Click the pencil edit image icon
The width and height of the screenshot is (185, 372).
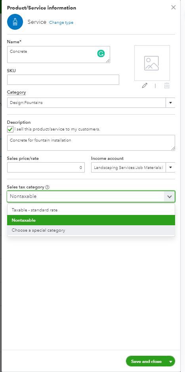click(145, 86)
